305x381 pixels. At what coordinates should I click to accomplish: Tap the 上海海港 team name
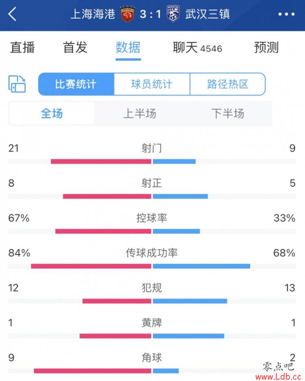click(93, 14)
